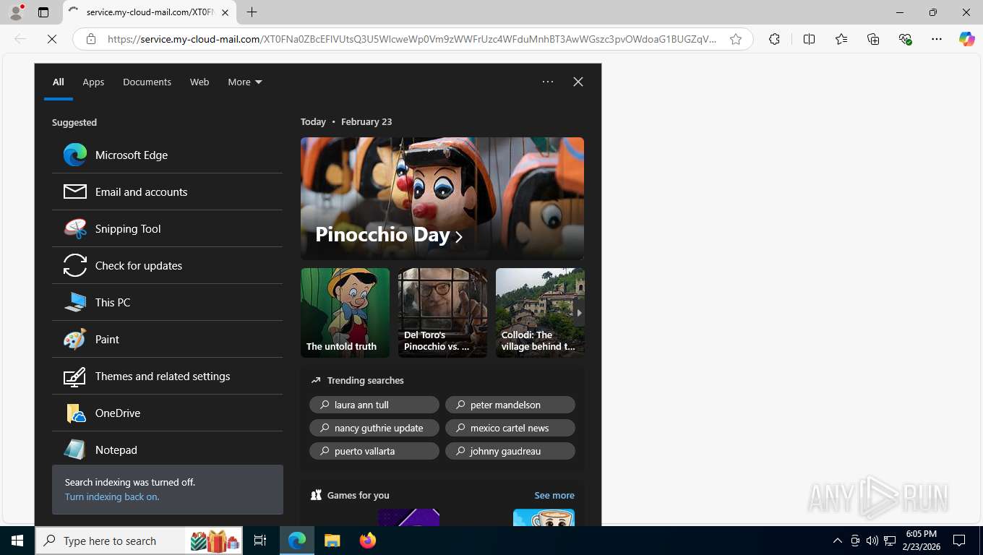Open Edge Collections icon
The width and height of the screenshot is (983, 555).
pos(873,39)
